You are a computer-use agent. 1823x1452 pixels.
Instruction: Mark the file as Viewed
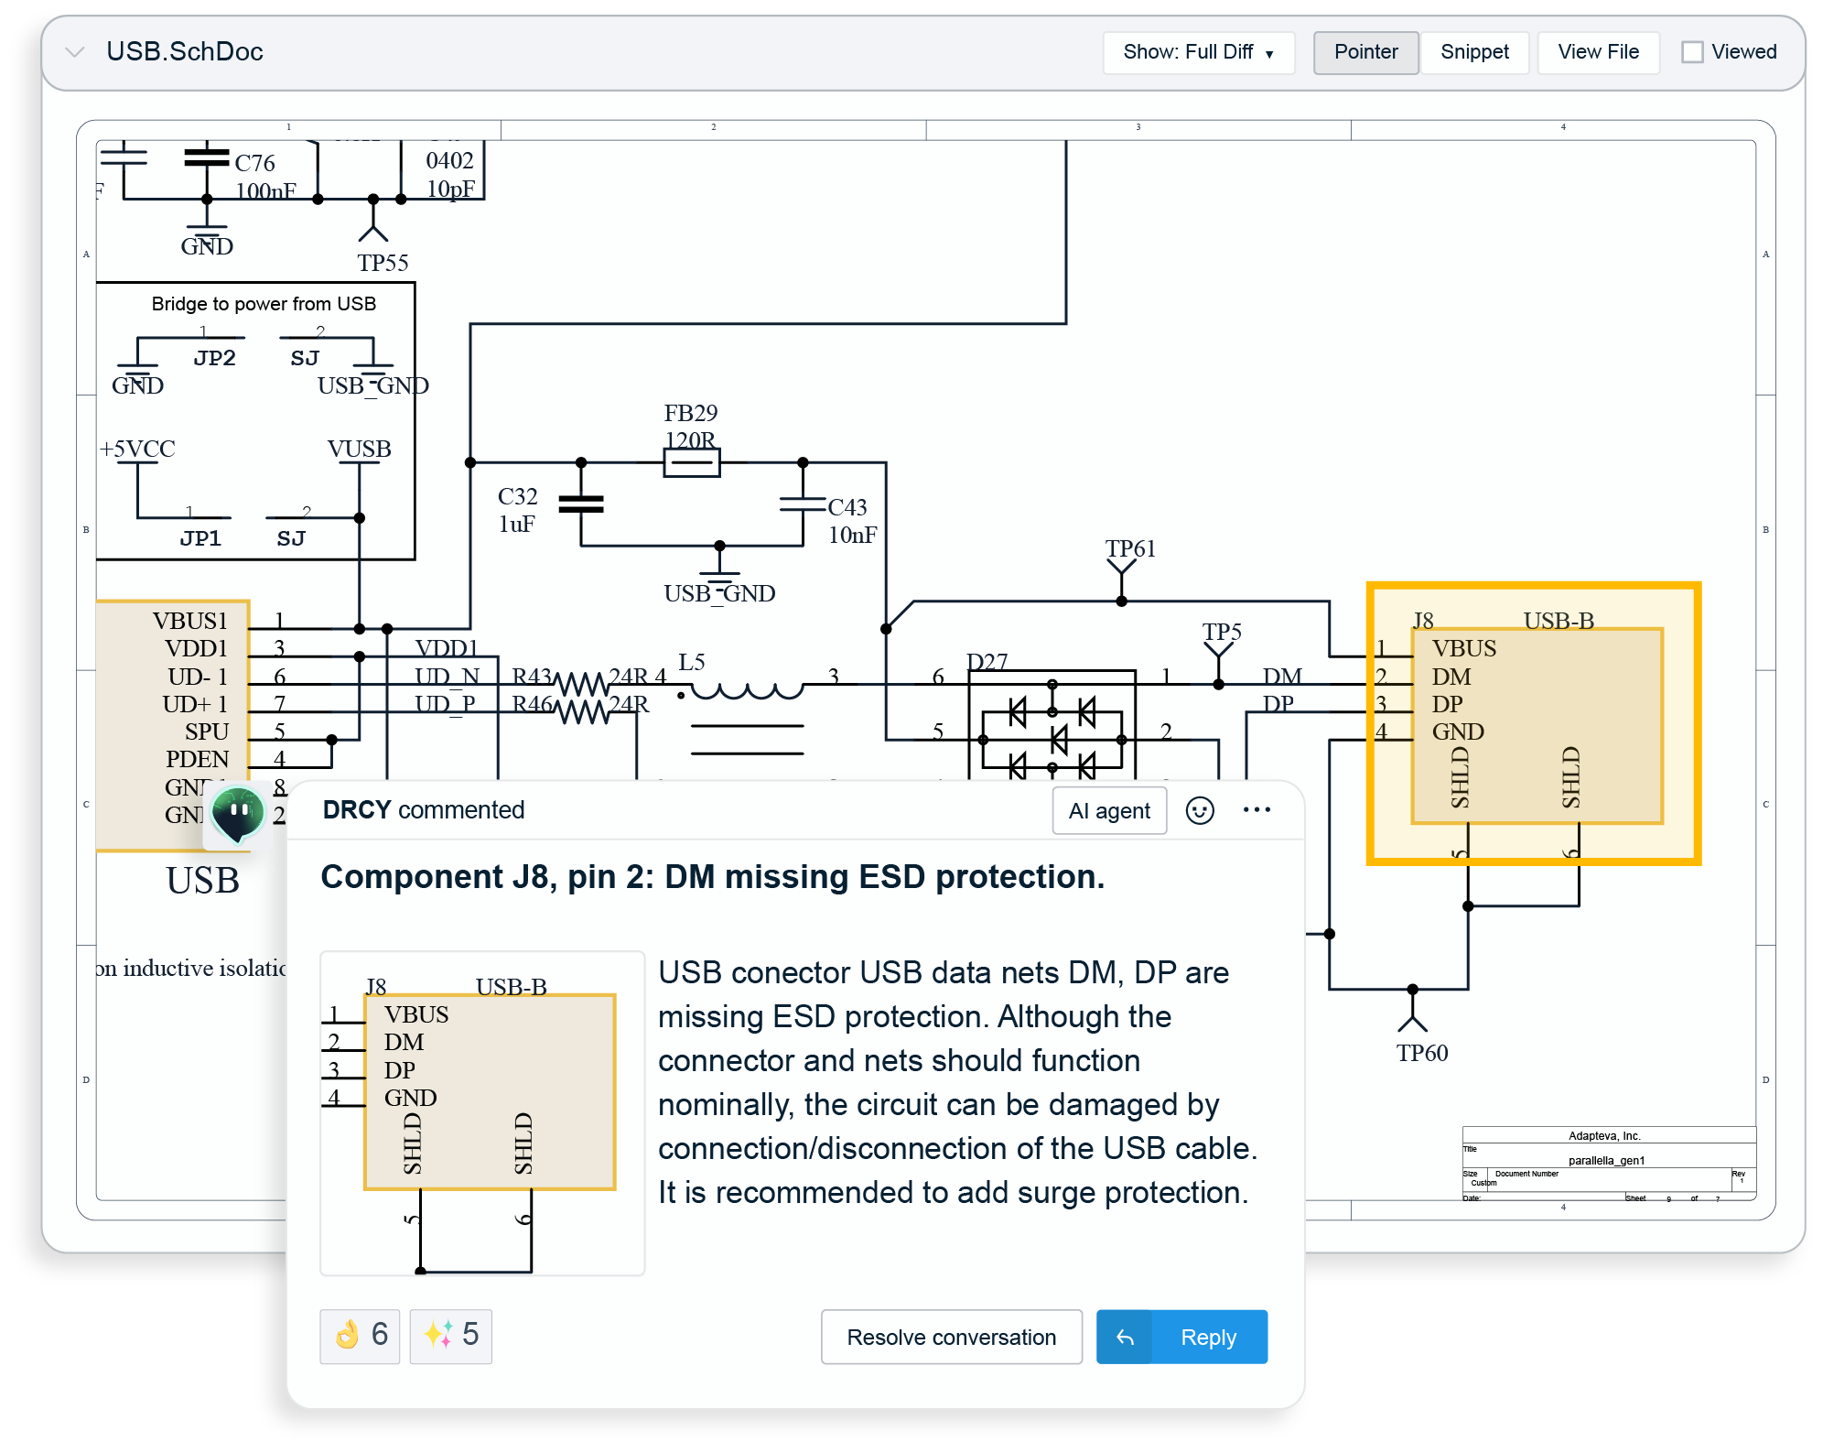pyautogui.click(x=1694, y=52)
